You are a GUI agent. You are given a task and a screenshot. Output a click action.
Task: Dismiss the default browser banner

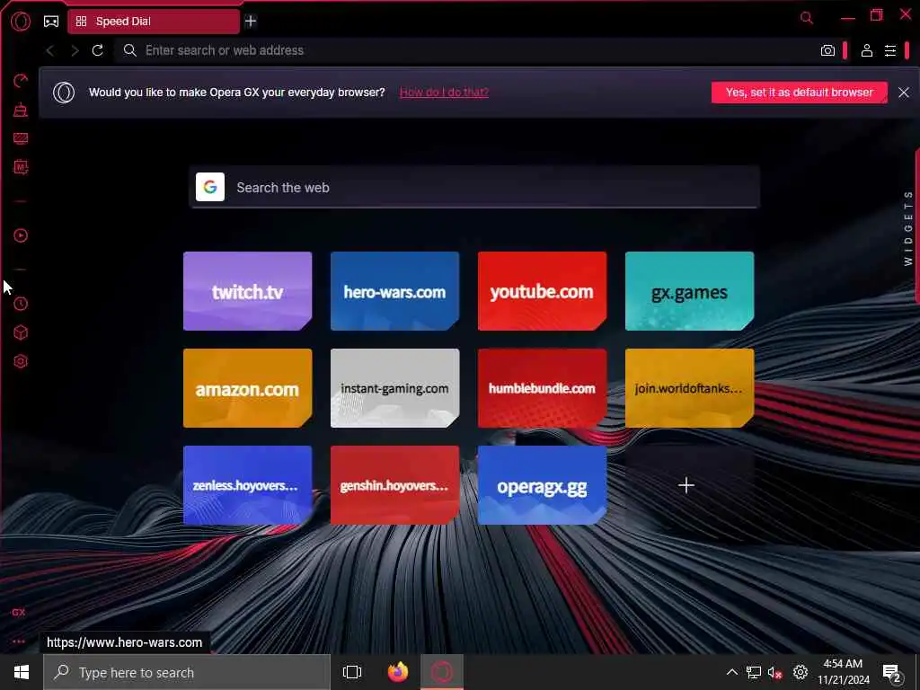[x=904, y=93]
